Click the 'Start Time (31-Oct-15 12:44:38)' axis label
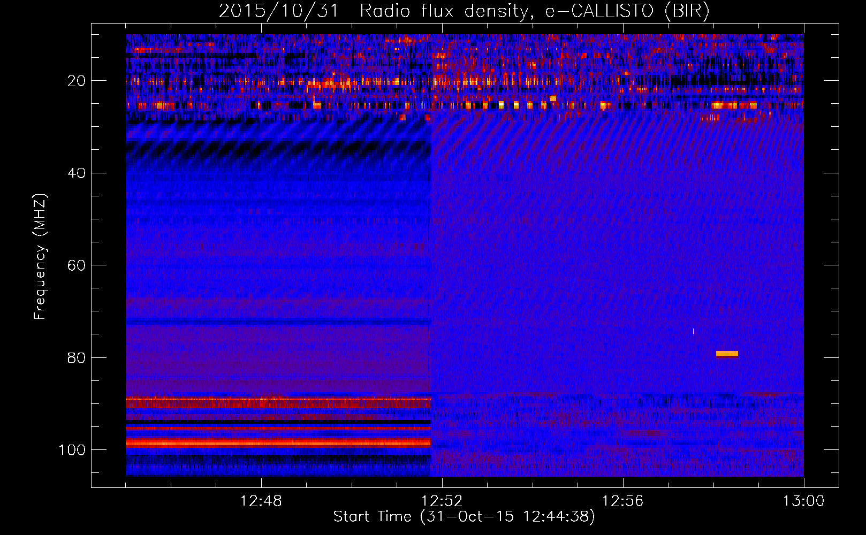Image resolution: width=866 pixels, height=535 pixels. [x=464, y=517]
